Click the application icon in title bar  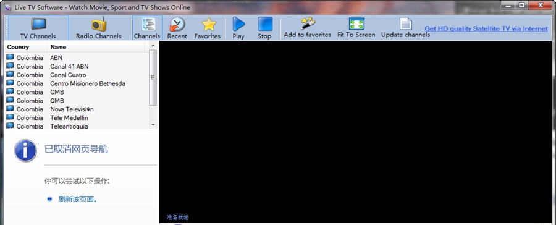coord(8,7)
